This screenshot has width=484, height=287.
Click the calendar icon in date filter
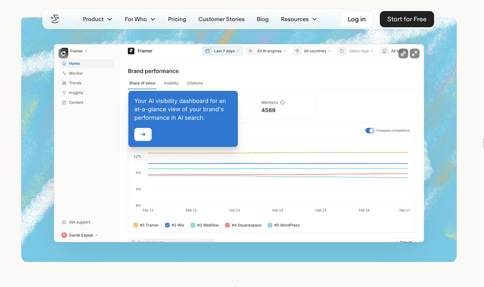[x=208, y=51]
